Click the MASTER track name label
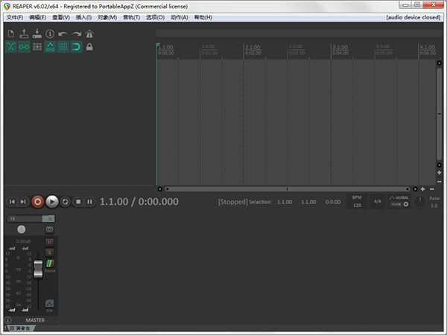This screenshot has height=335, width=447. click(35, 320)
